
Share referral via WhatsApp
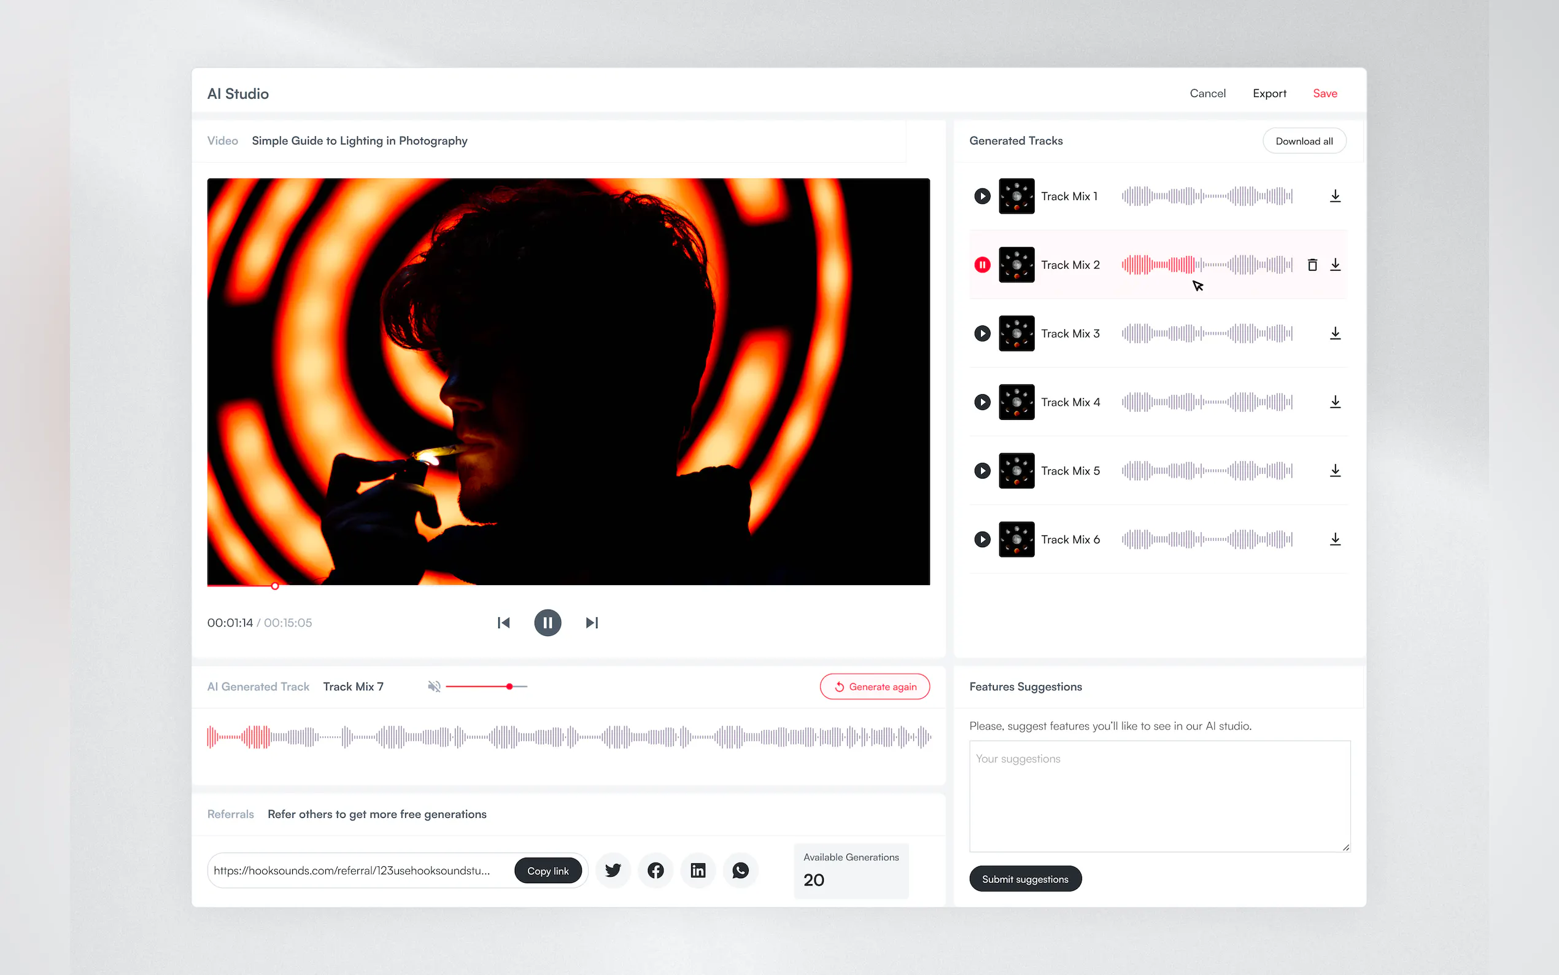click(x=740, y=871)
